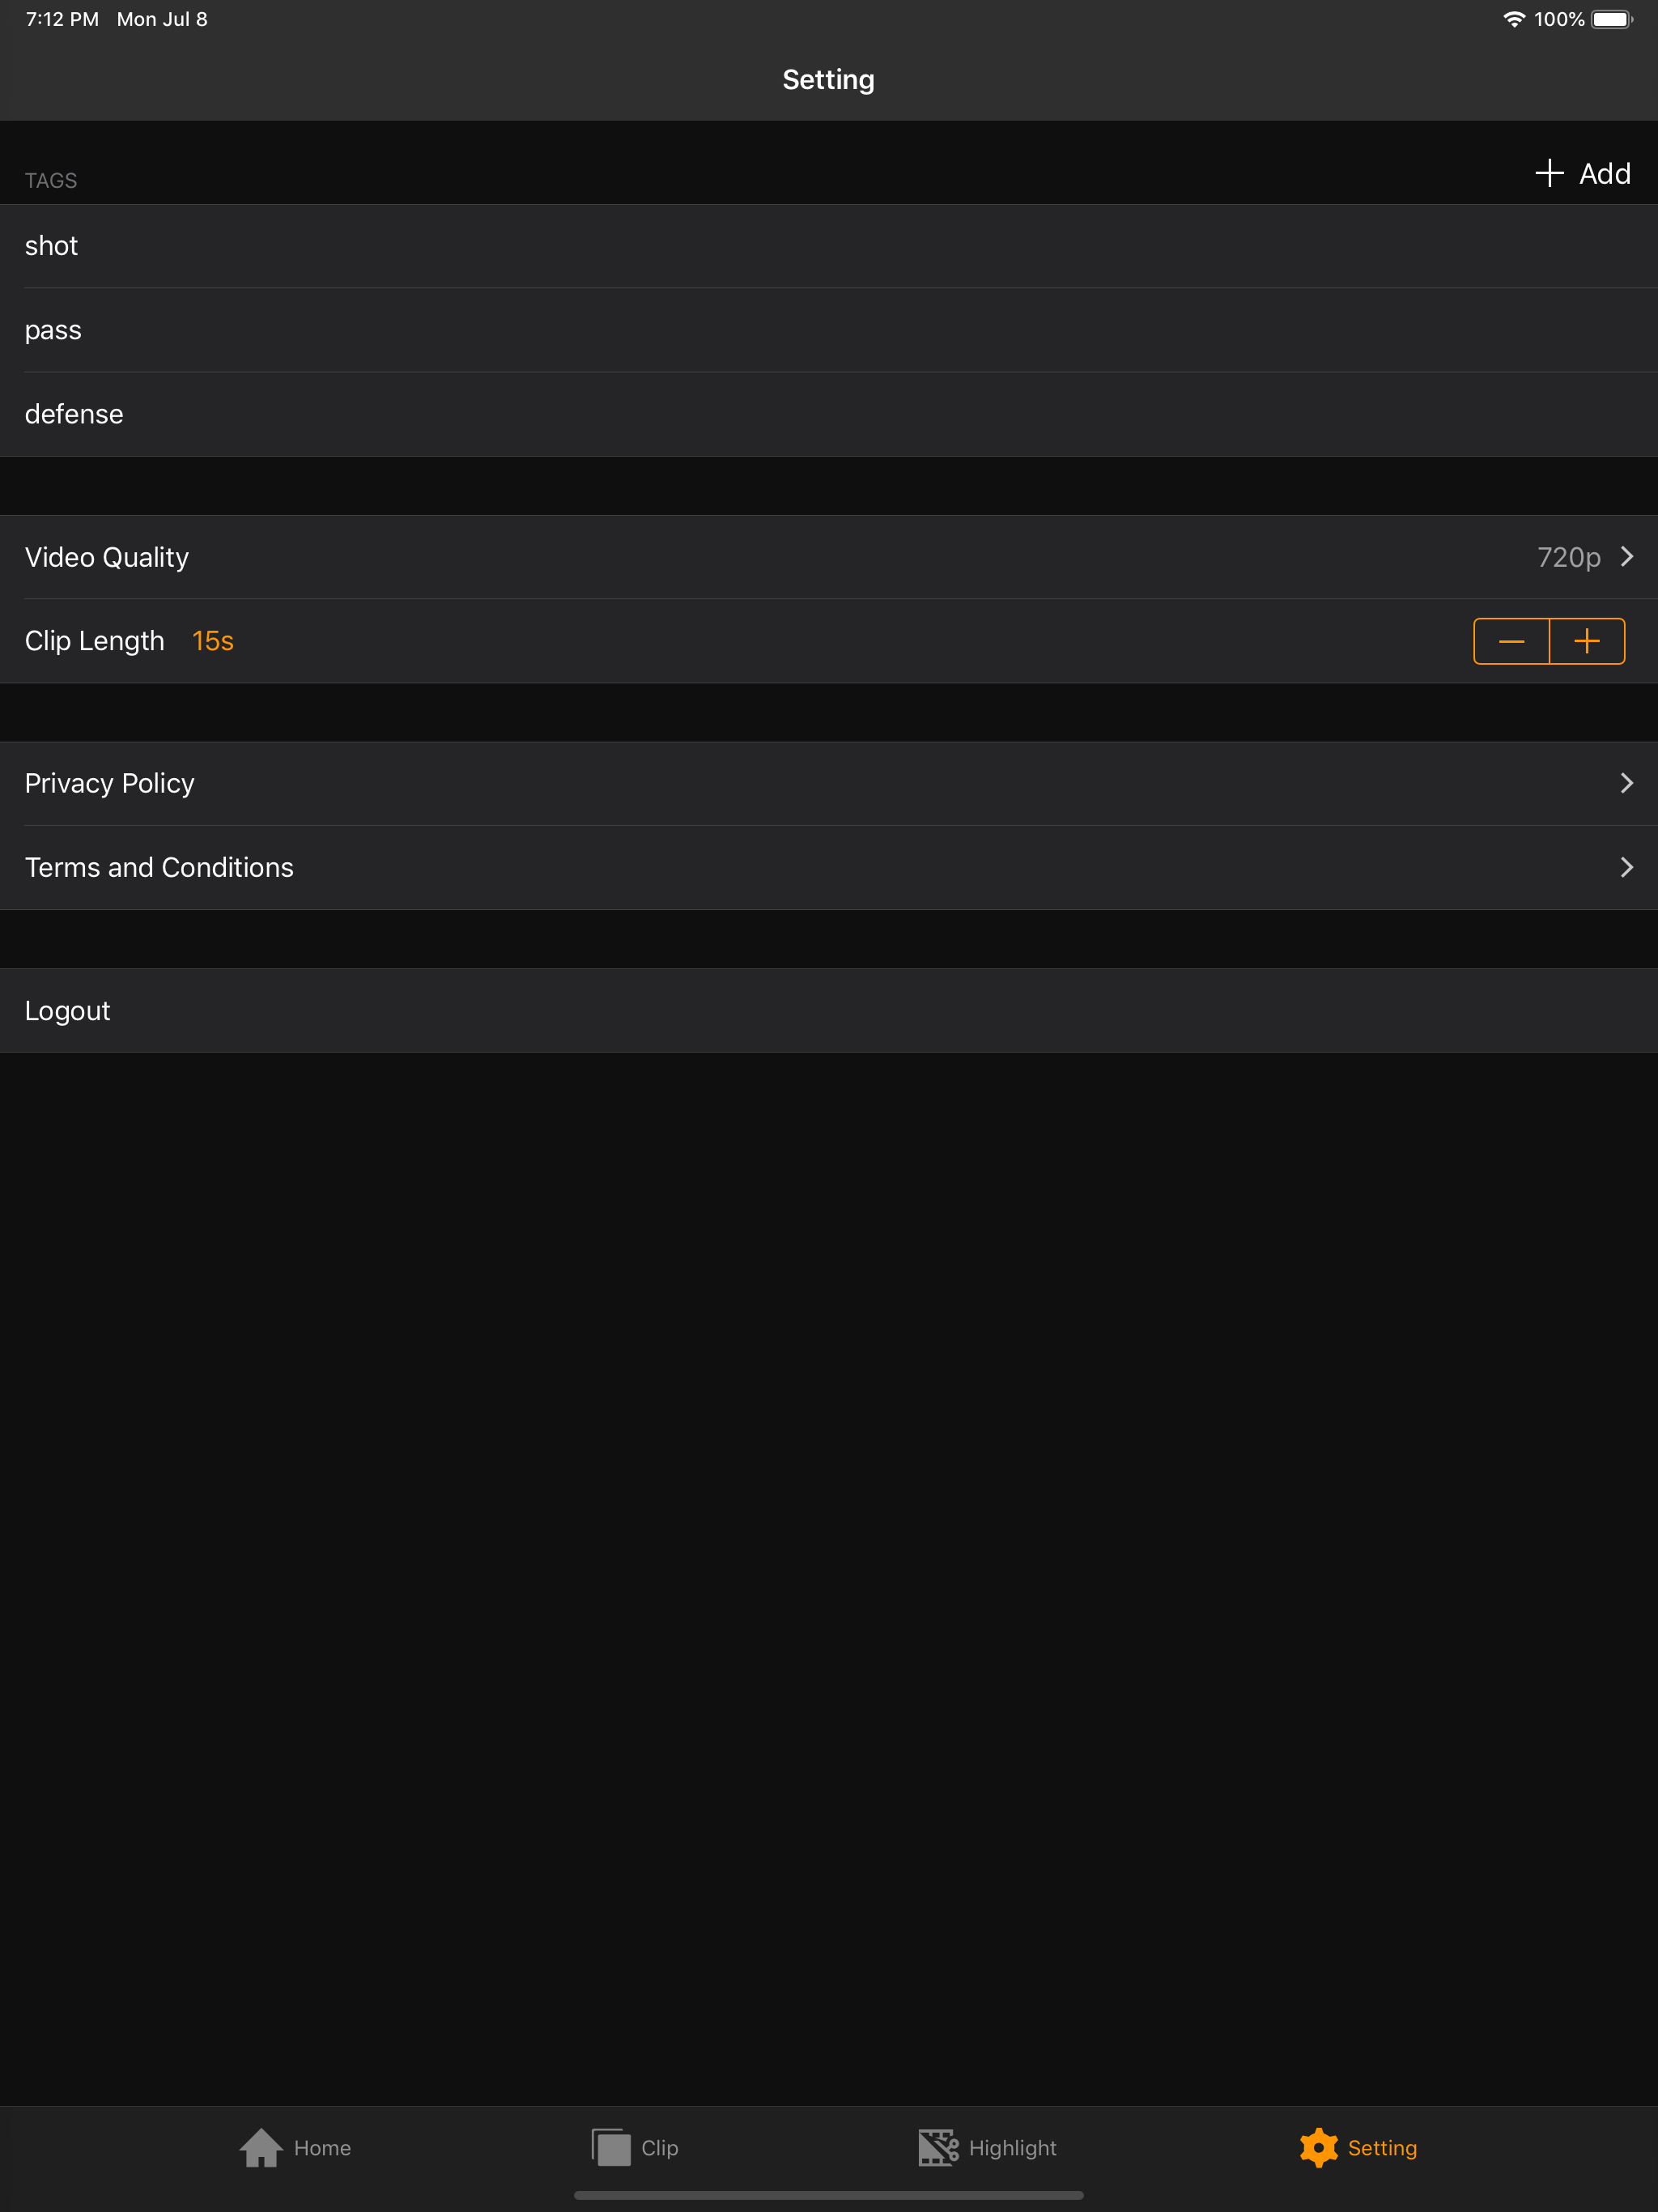Open the 720p video quality value
This screenshot has width=1658, height=2212.
[1568, 558]
